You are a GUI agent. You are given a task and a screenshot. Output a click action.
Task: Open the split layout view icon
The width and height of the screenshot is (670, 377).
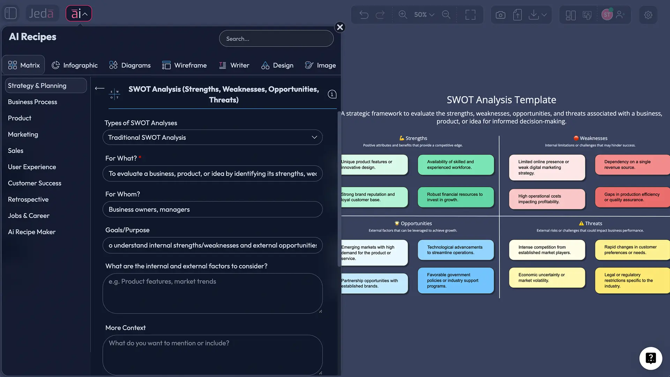click(x=570, y=15)
